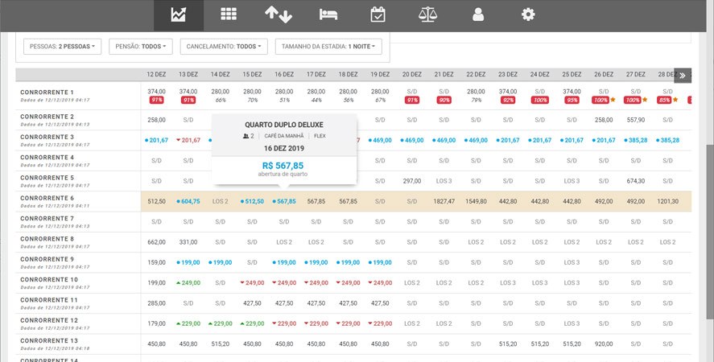The image size is (714, 362).
Task: Click the up-down arrows icon
Action: (279, 14)
